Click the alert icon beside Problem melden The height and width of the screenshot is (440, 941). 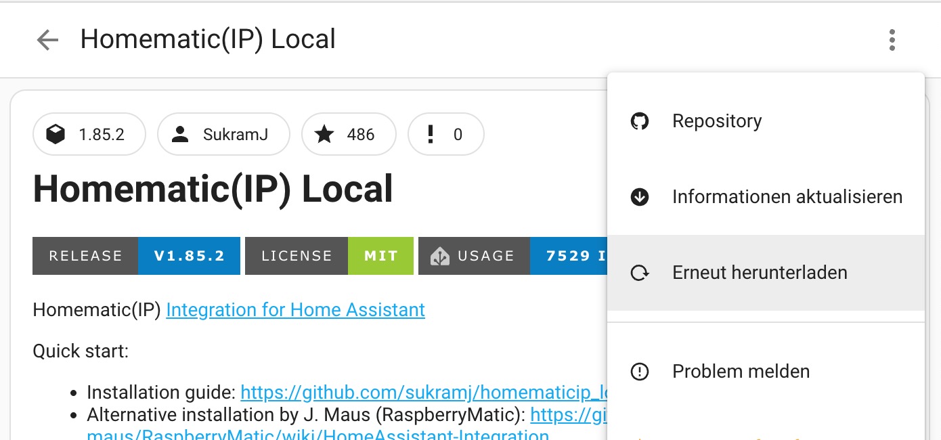[640, 372]
